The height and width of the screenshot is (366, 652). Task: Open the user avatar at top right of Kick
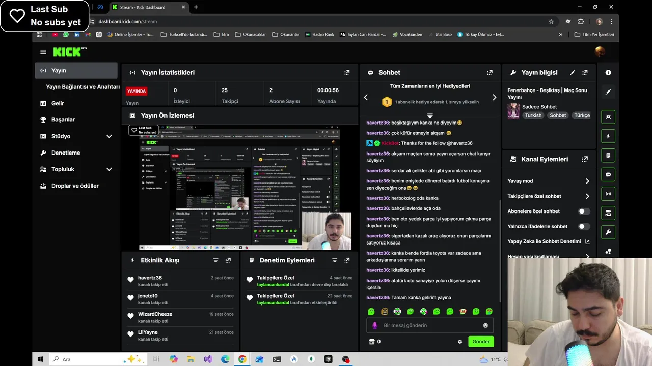(x=600, y=51)
